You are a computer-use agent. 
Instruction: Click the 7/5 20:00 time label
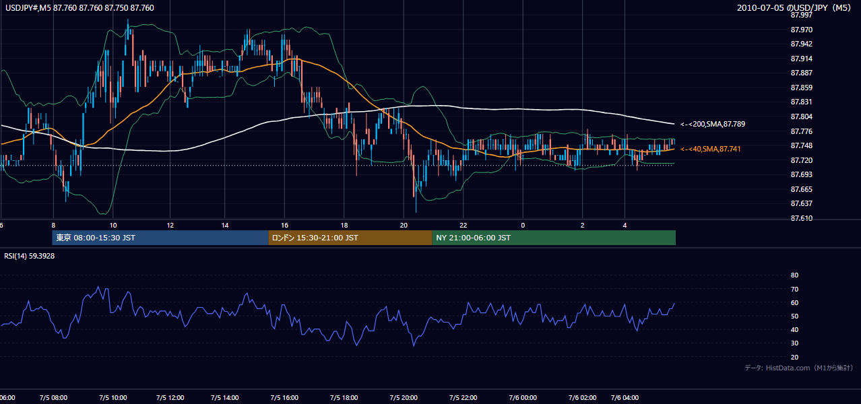(404, 398)
